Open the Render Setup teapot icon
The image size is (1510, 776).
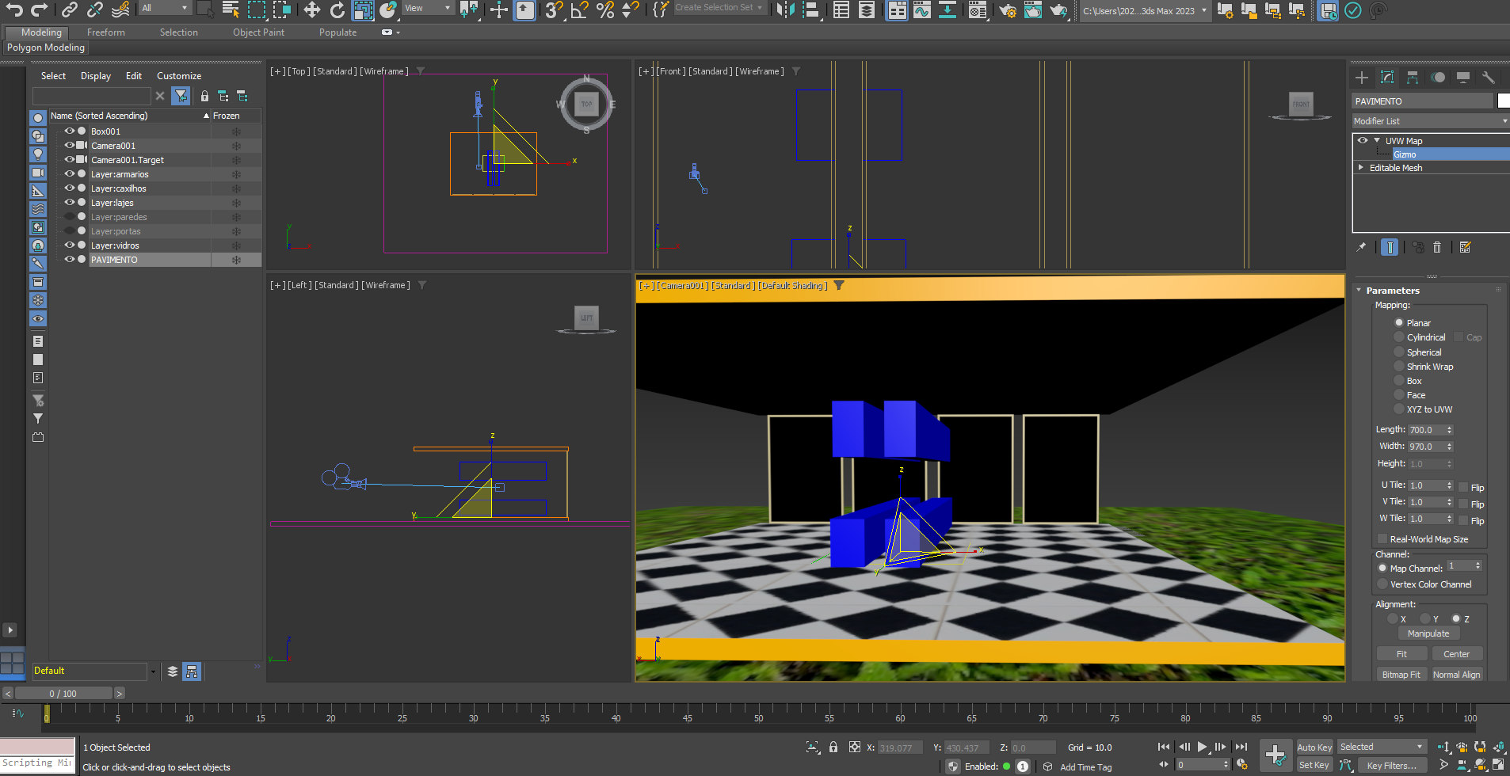[x=1007, y=10]
